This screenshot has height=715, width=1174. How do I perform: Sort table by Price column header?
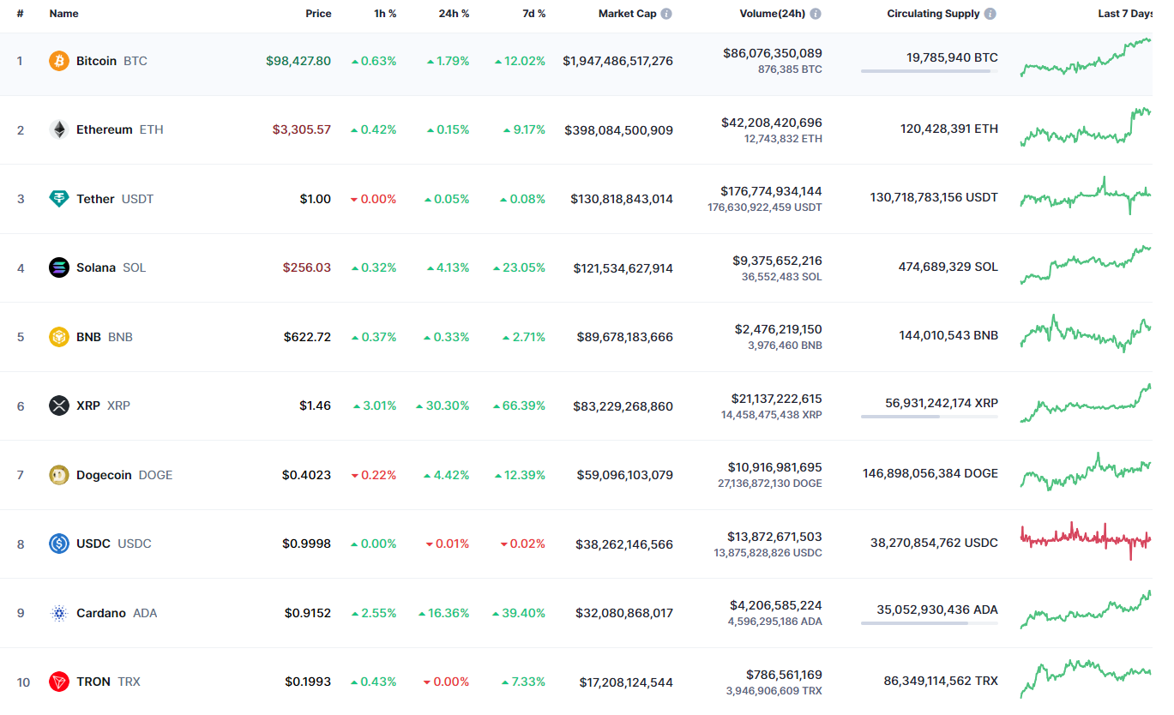318,14
